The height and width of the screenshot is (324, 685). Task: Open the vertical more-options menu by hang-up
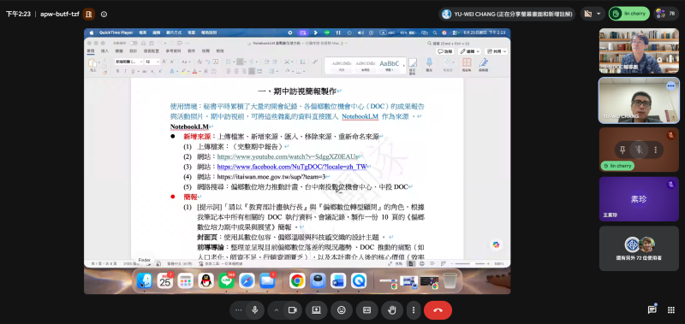click(x=414, y=310)
